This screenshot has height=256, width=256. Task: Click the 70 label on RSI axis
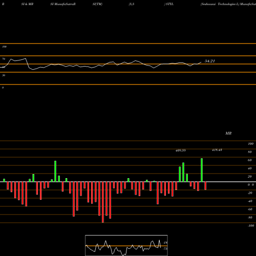pyautogui.click(x=4, y=59)
